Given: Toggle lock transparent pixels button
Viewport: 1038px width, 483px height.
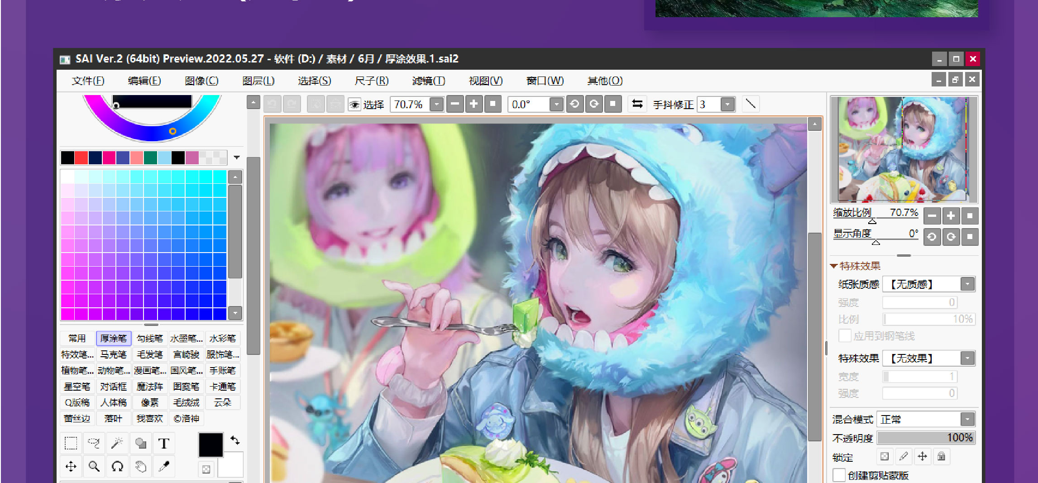Looking at the screenshot, I should [x=885, y=456].
